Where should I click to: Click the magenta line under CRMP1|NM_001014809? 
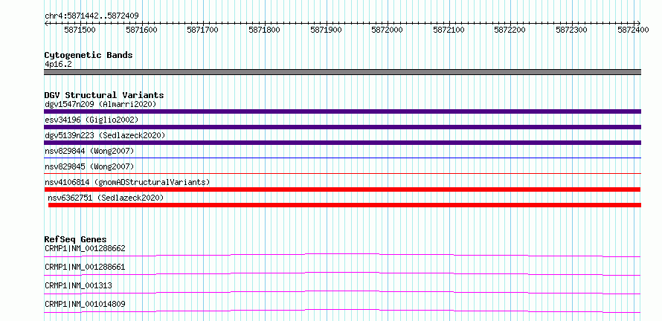point(342,311)
